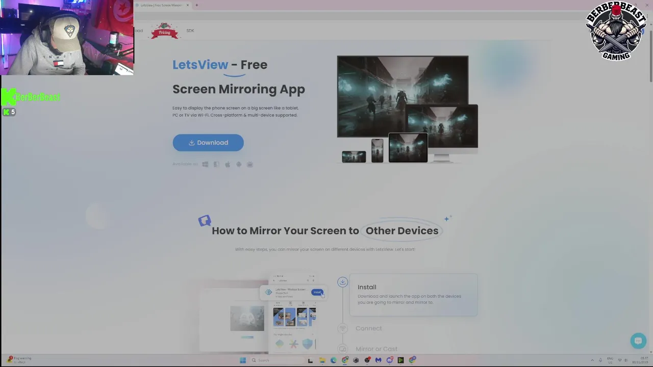The height and width of the screenshot is (367, 653).
Task: Close the LetsView browser tab
Action: 188,5
